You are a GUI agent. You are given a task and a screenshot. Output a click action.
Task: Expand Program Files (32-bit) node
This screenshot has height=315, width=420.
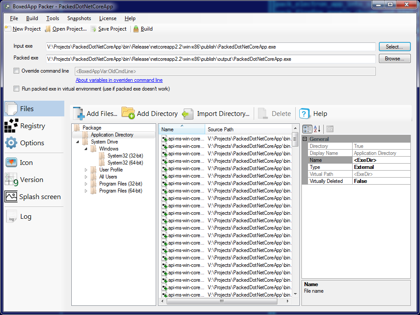86,184
